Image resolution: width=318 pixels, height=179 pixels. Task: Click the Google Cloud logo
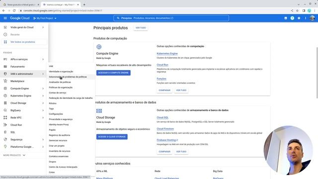(x=20, y=18)
